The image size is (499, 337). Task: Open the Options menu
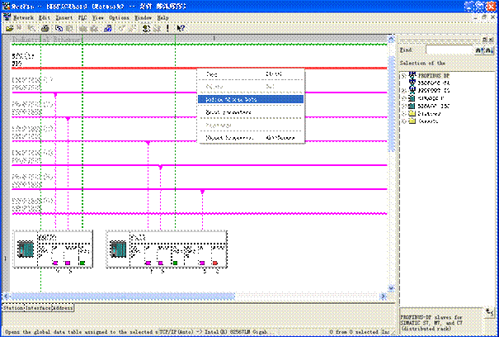pos(119,17)
